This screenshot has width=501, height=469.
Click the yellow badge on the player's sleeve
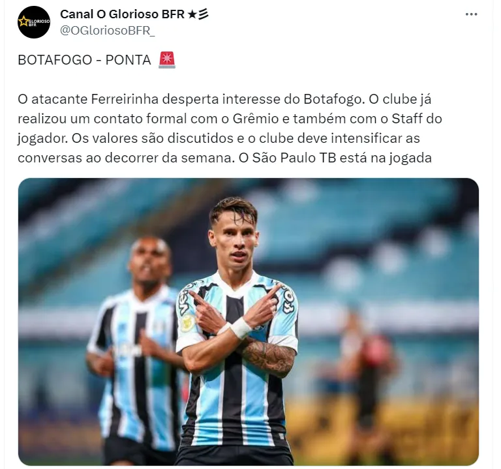188,323
